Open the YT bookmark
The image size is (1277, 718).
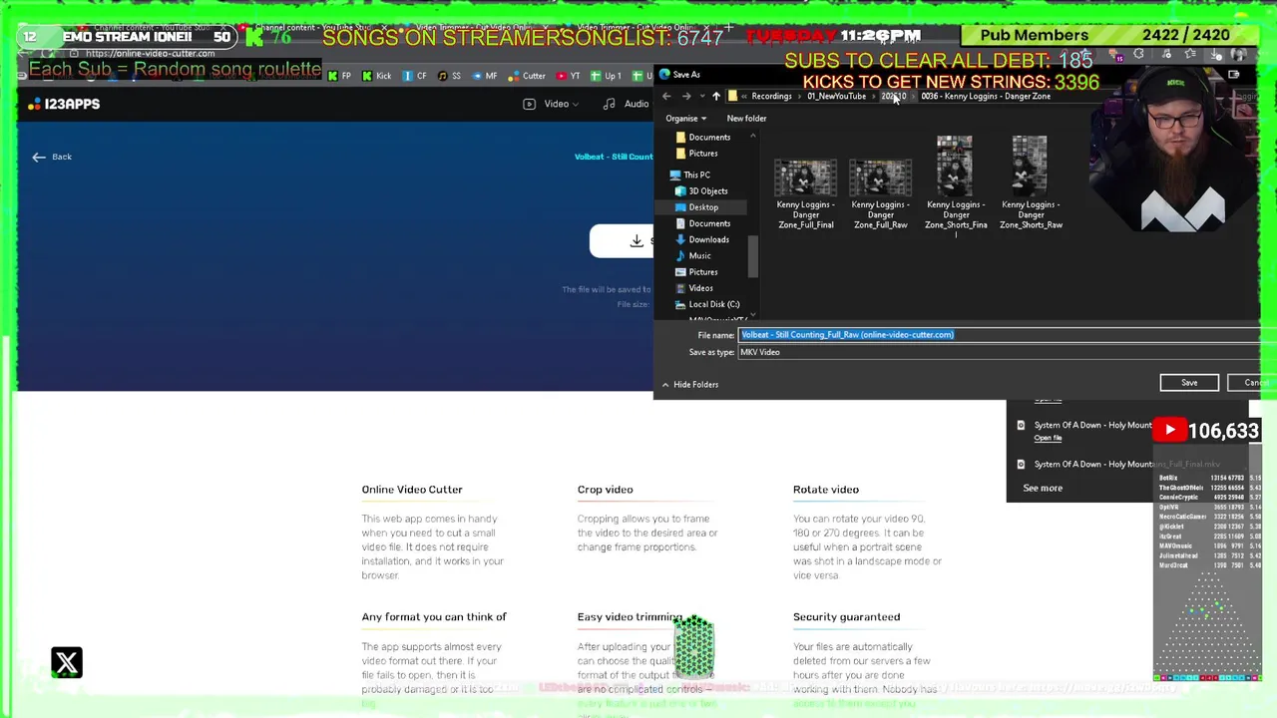pyautogui.click(x=569, y=76)
